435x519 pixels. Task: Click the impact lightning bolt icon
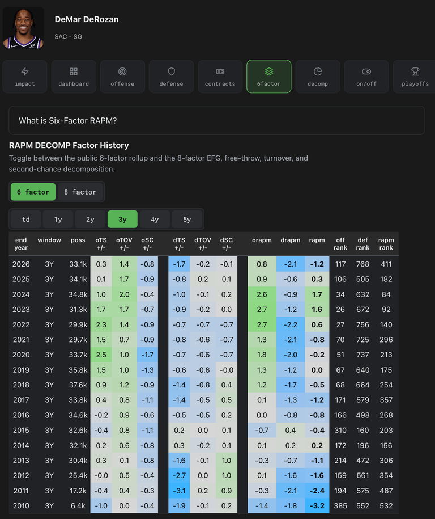pos(25,71)
